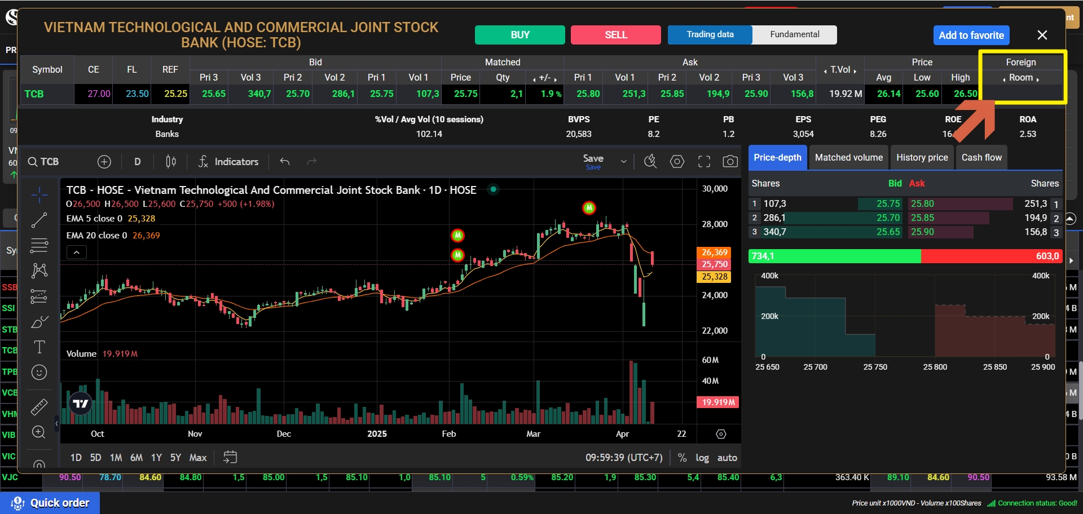Click the topmost M marker on chart

tap(589, 208)
